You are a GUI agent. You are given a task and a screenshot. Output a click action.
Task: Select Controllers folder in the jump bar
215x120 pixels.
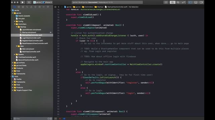87,7
